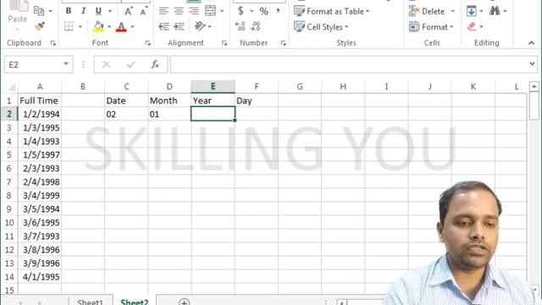The image size is (542, 305).
Task: Click cell C2 containing 02
Action: pos(126,114)
